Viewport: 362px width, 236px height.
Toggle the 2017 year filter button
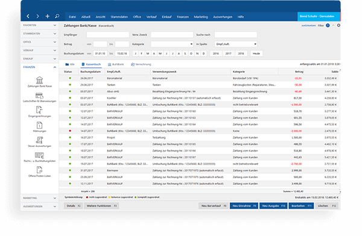click(x=228, y=54)
